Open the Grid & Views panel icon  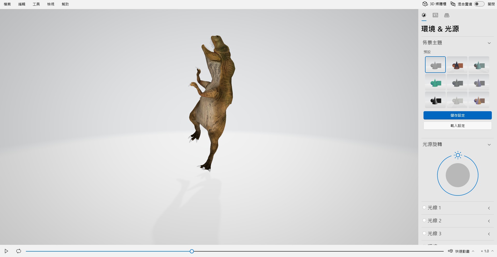[x=447, y=15]
